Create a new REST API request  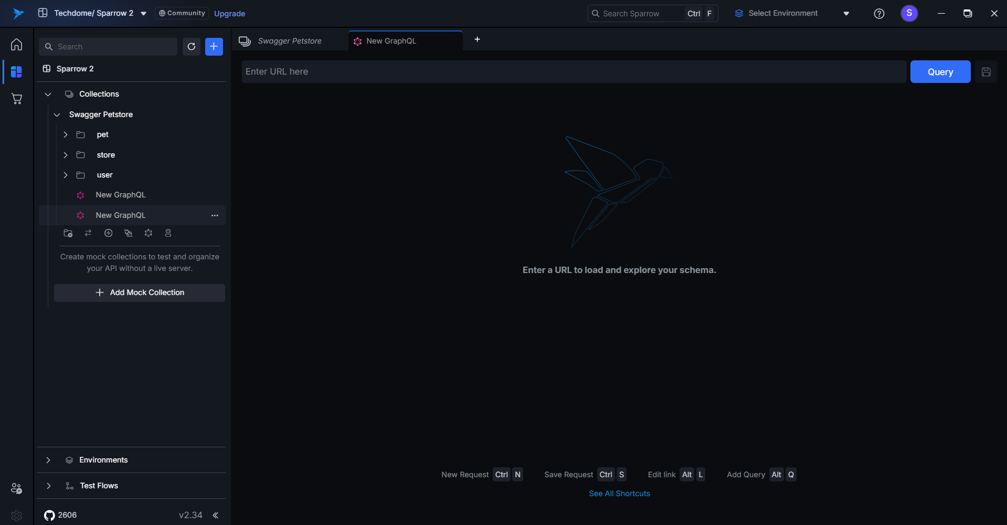pyautogui.click(x=88, y=233)
